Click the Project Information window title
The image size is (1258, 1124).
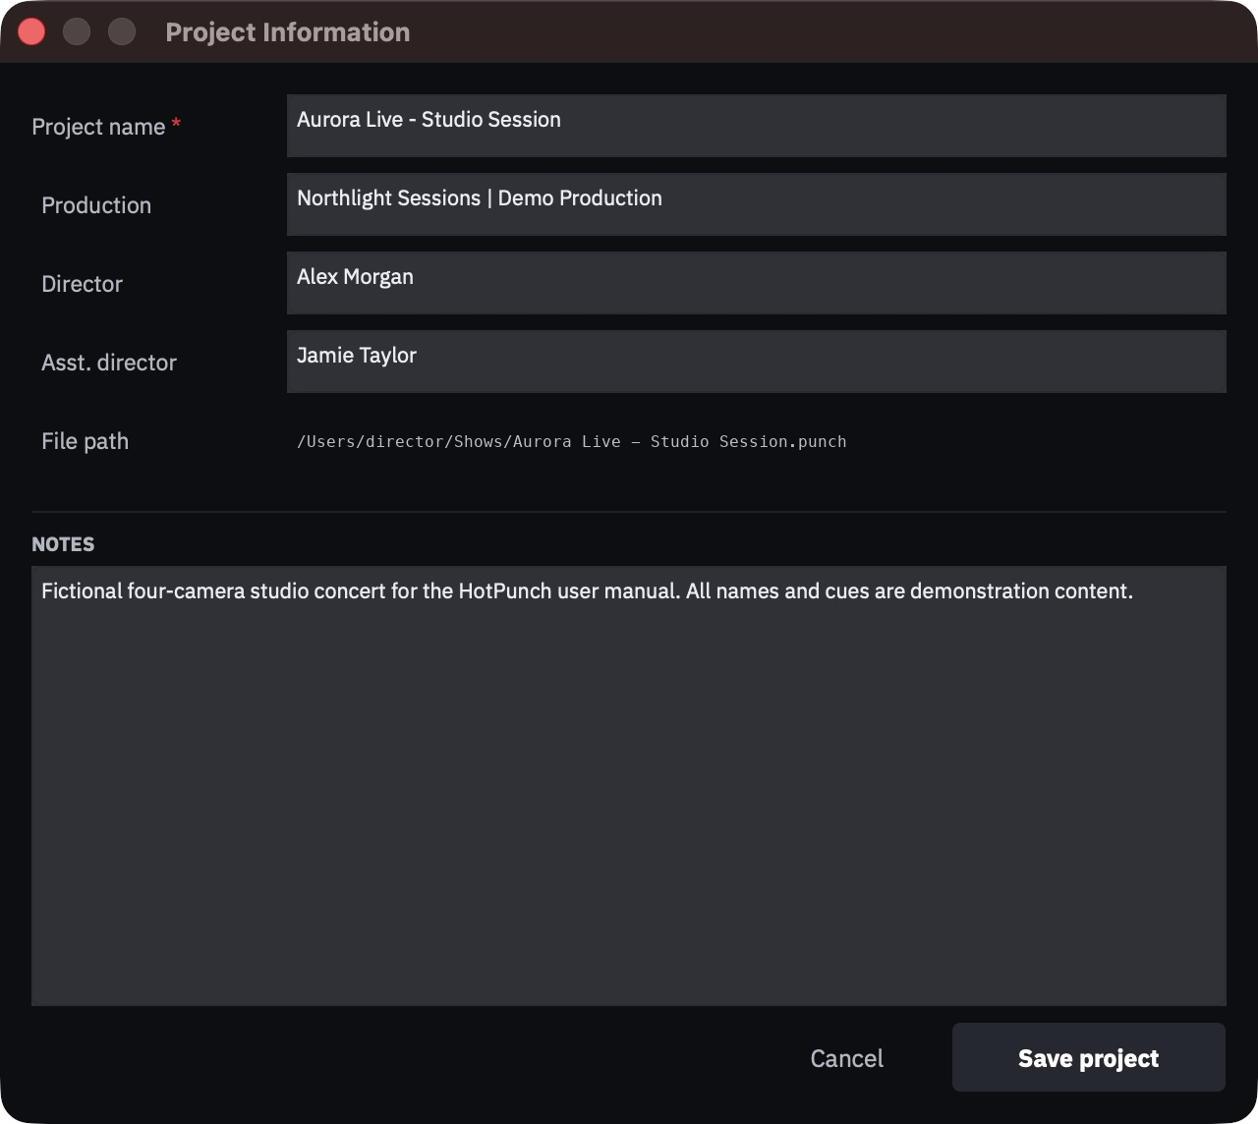(x=288, y=32)
